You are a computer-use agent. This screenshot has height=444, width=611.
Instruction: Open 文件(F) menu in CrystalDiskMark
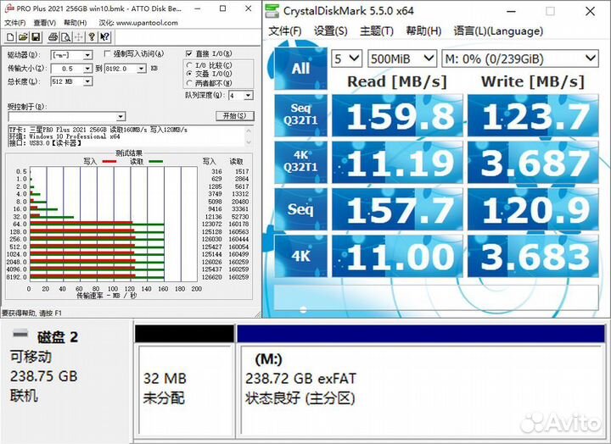[x=285, y=31]
